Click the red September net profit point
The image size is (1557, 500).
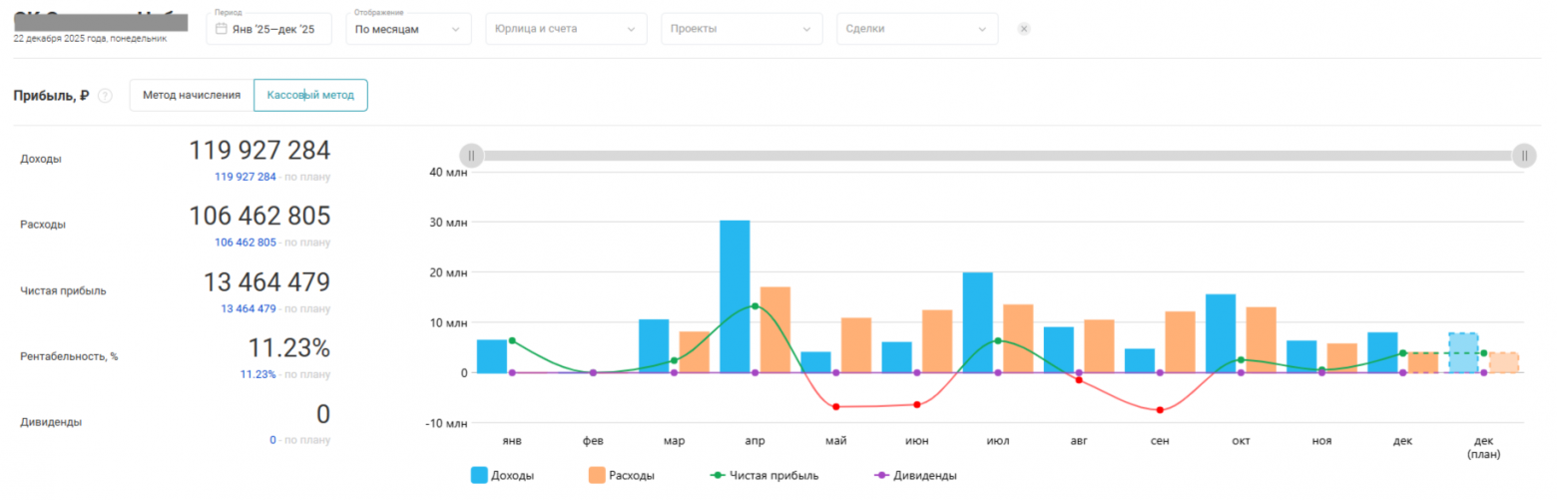pyautogui.click(x=1160, y=410)
